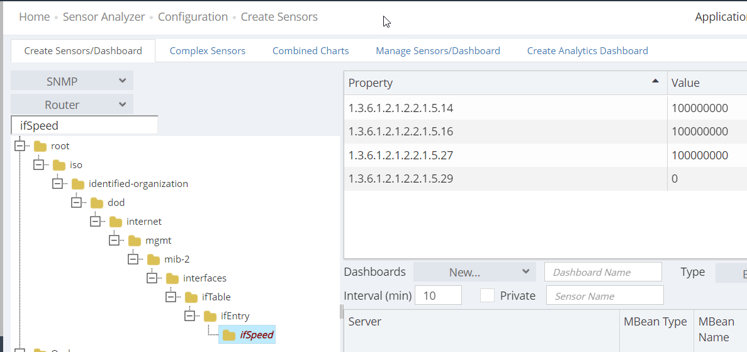747x352 pixels.
Task: Click the Dashboard Name input field
Action: point(602,272)
